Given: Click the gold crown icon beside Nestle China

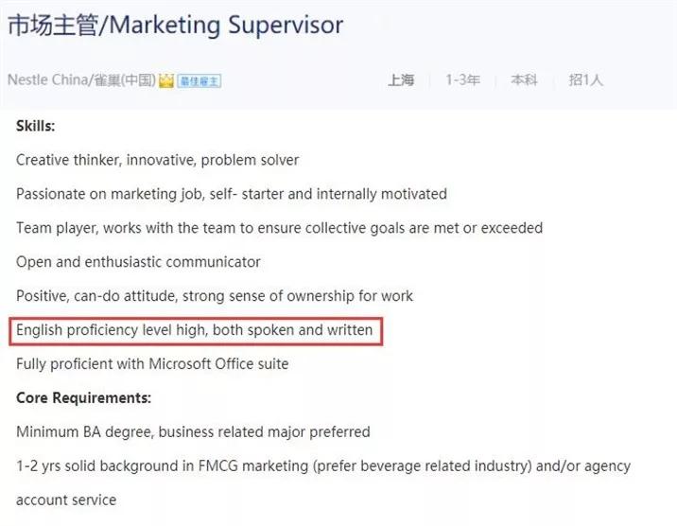Looking at the screenshot, I should [166, 80].
